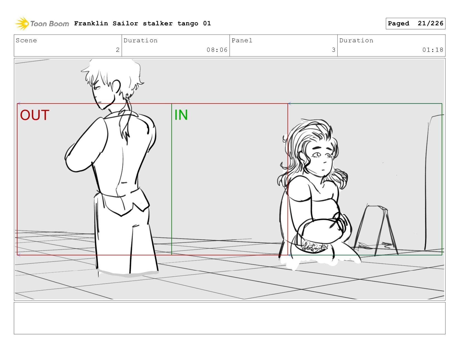Click the empty notes box below the panel

click(x=229, y=318)
